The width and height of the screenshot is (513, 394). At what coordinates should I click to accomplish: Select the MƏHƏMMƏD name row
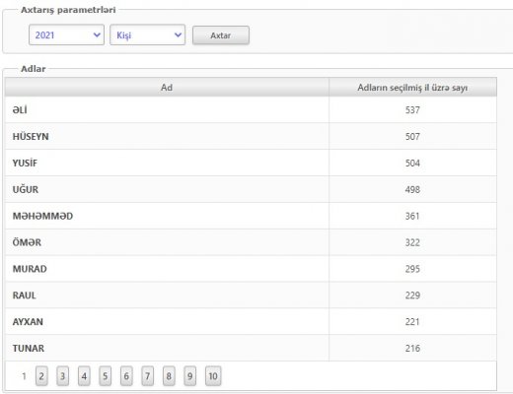[x=251, y=216]
